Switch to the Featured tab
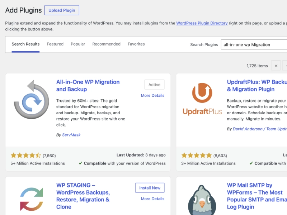This screenshot has height=215, width=287. (x=55, y=44)
